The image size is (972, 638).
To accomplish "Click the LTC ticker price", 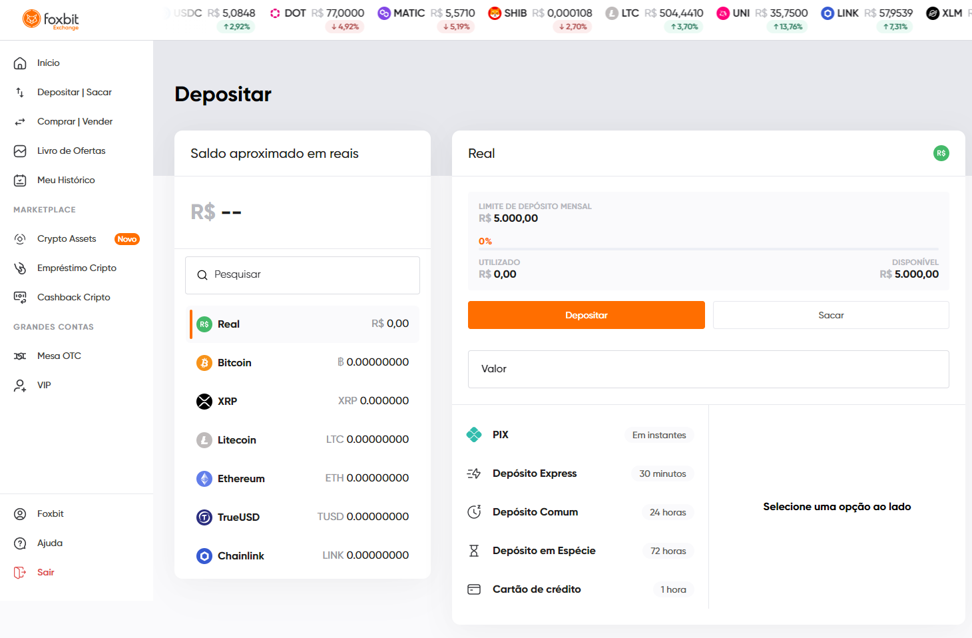I will [x=674, y=13].
